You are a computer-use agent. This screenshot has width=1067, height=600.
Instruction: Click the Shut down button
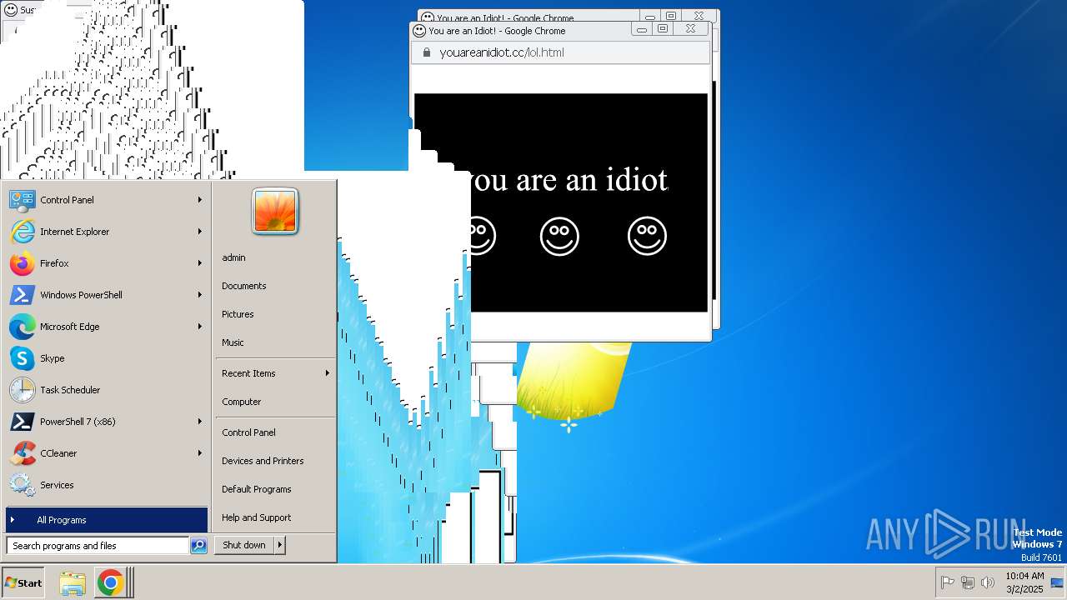(244, 545)
